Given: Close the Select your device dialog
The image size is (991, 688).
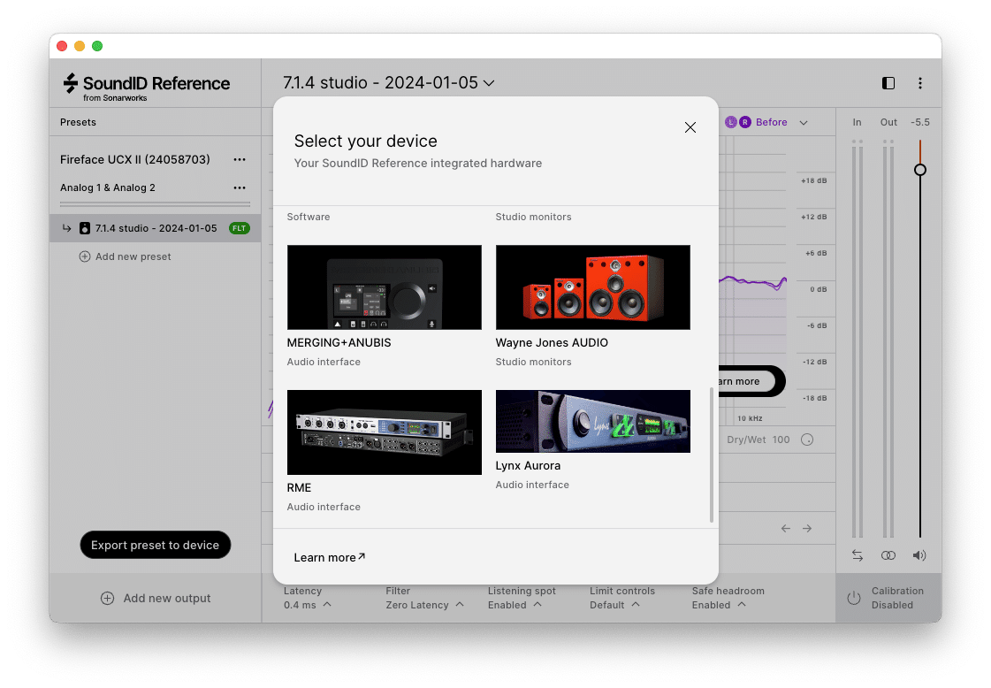Looking at the screenshot, I should point(690,127).
